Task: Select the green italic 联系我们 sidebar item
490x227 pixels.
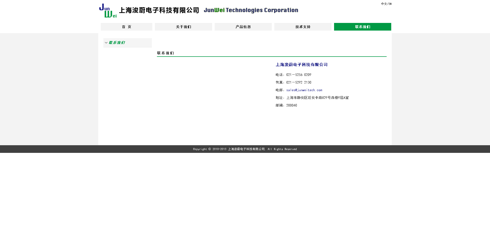Action: (x=117, y=43)
